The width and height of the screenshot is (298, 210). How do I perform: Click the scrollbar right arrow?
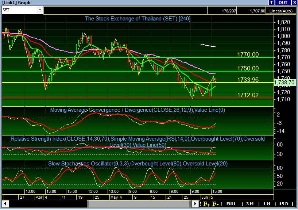click(195, 204)
